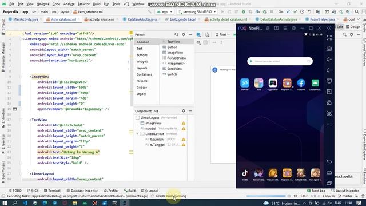Click the Gradle build progress bar
This screenshot has height=206, width=366.
[x=266, y=196]
